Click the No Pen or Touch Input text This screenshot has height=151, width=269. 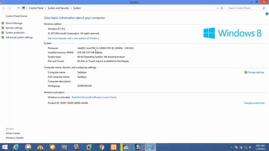click(x=103, y=61)
